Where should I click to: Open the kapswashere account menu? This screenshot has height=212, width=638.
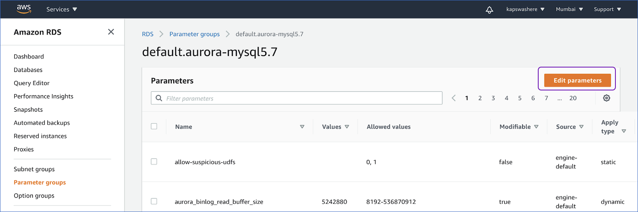tap(526, 9)
